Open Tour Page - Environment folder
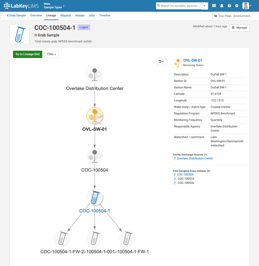The image size is (259, 266). pos(233,16)
